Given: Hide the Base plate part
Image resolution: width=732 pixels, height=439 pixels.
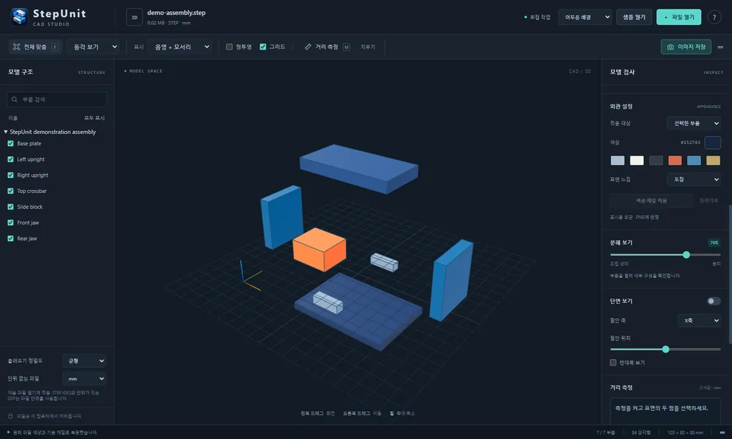Looking at the screenshot, I should pyautogui.click(x=10, y=144).
